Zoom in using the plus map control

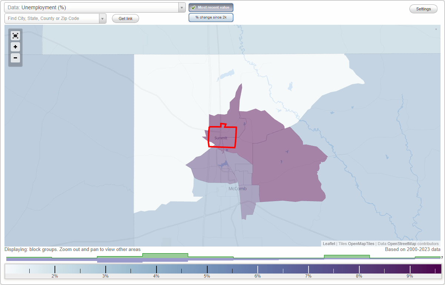point(15,47)
